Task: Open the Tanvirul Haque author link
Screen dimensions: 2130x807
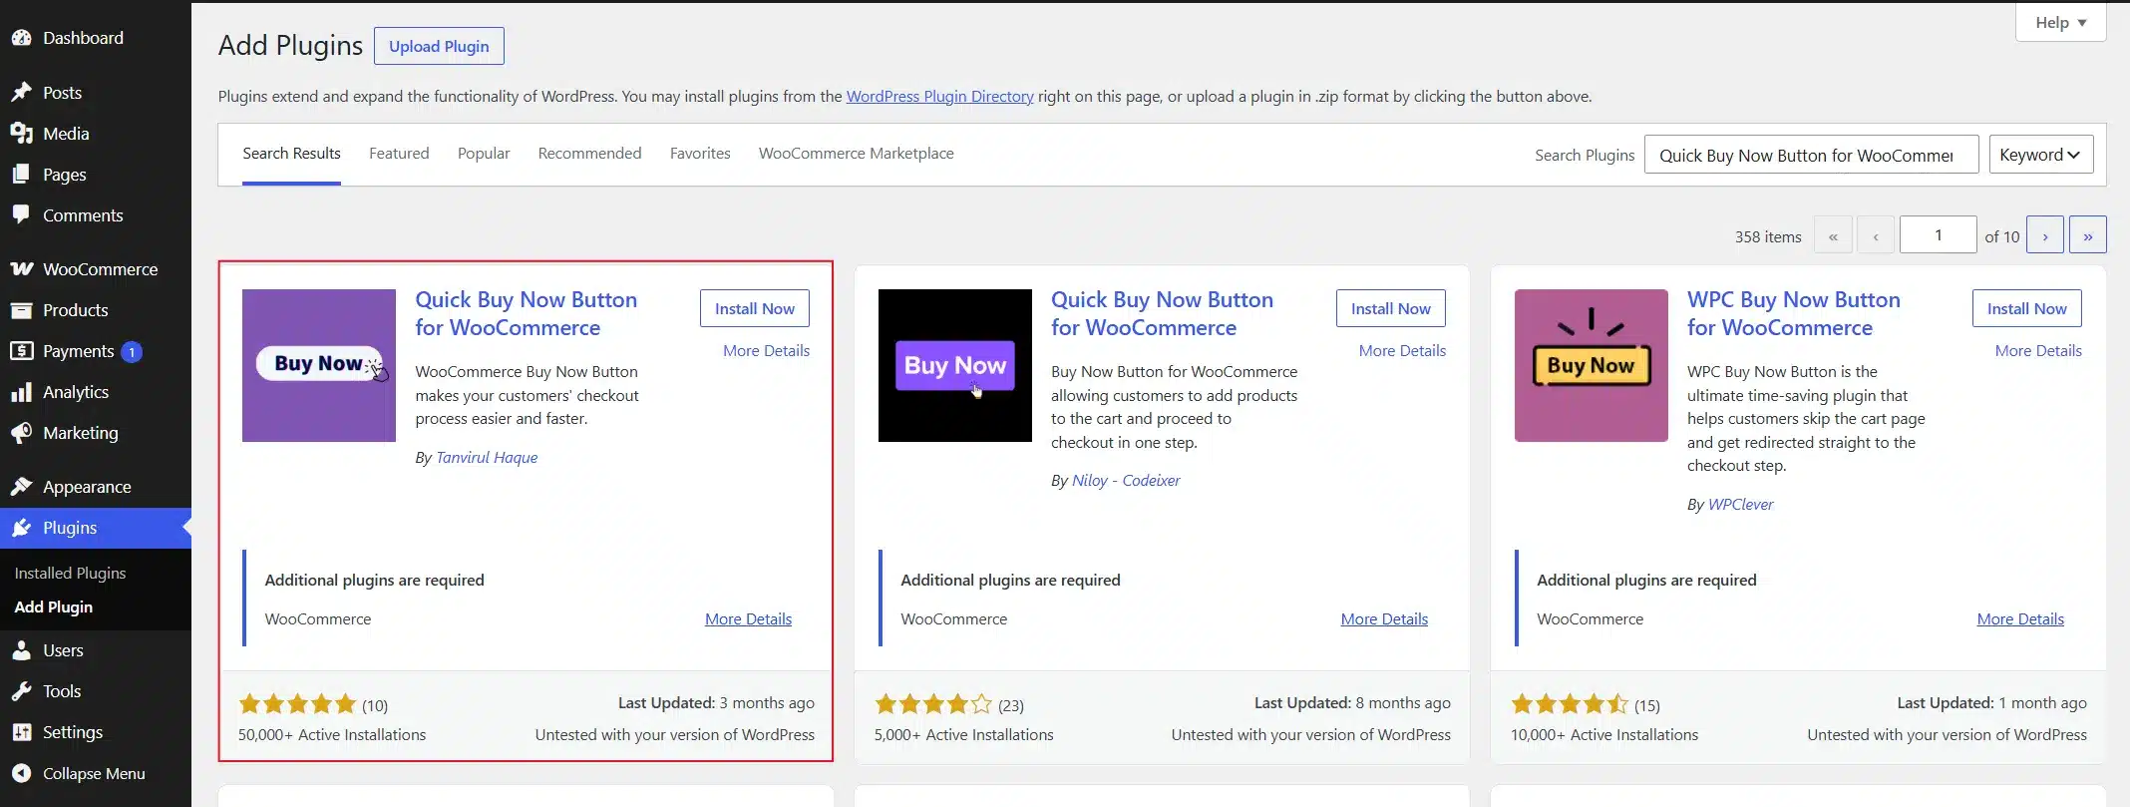Action: coord(487,458)
